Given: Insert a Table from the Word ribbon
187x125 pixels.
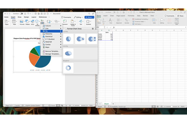Looking at the screenshot, I should coord(14,22).
